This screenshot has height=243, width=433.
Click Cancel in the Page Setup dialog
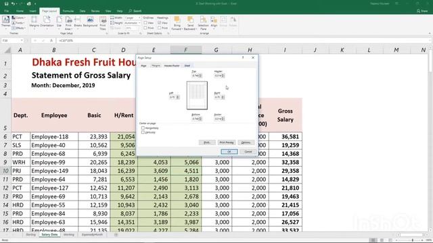tap(248, 151)
